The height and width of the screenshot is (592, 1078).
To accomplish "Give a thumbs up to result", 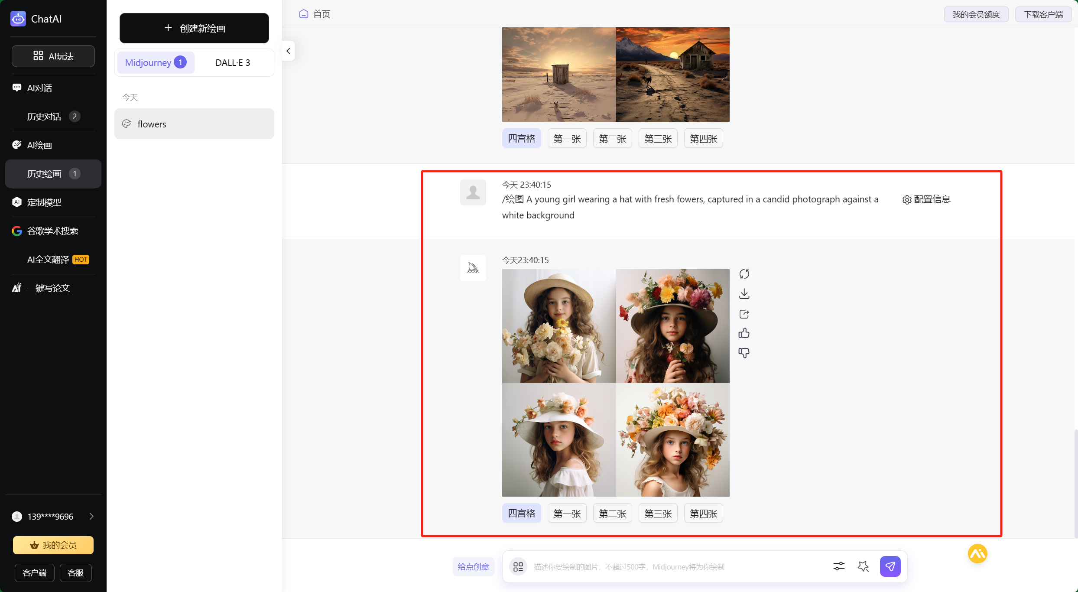I will pyautogui.click(x=744, y=333).
